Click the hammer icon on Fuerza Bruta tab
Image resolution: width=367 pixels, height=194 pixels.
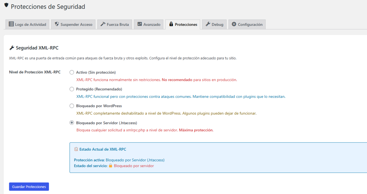[x=103, y=24]
